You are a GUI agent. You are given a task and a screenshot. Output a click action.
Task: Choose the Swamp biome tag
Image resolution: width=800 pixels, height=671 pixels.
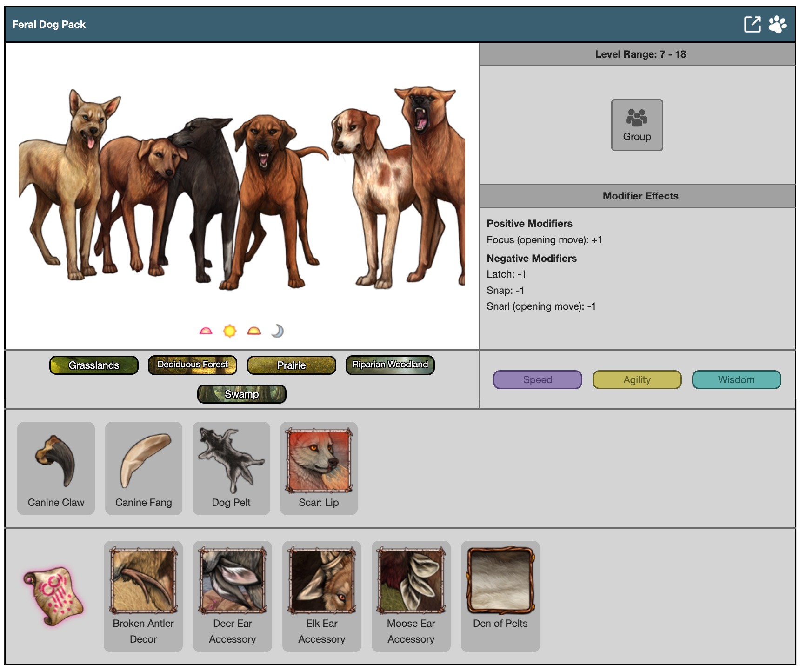[241, 394]
